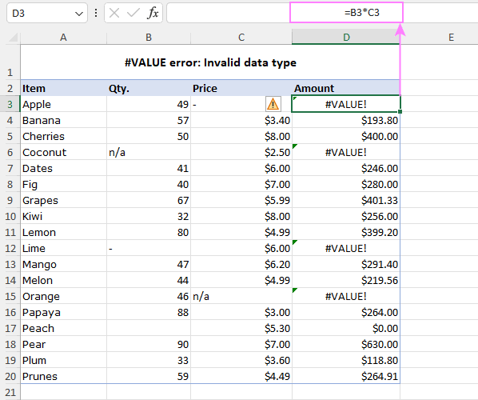
Task: Select the 'Apple' cell
Action: [x=63, y=104]
